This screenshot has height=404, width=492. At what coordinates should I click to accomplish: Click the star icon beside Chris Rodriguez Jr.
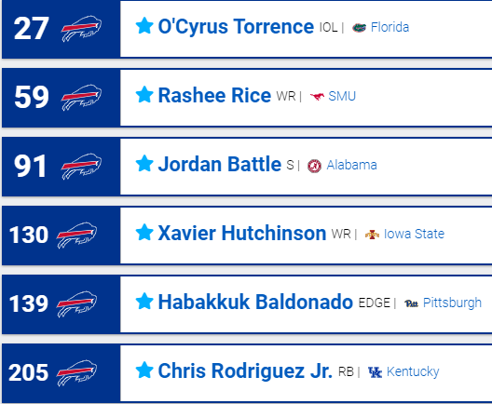[x=144, y=370]
